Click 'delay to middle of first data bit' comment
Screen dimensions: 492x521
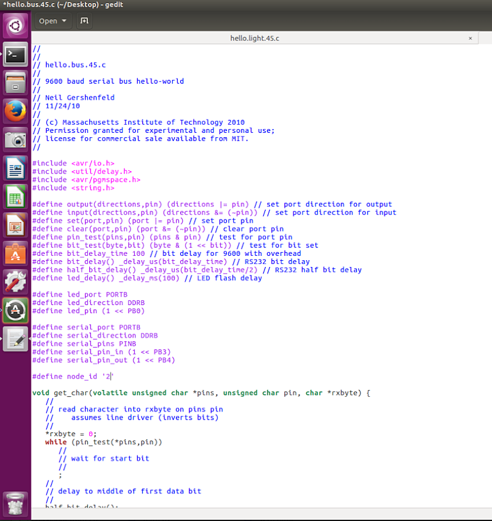pos(123,491)
